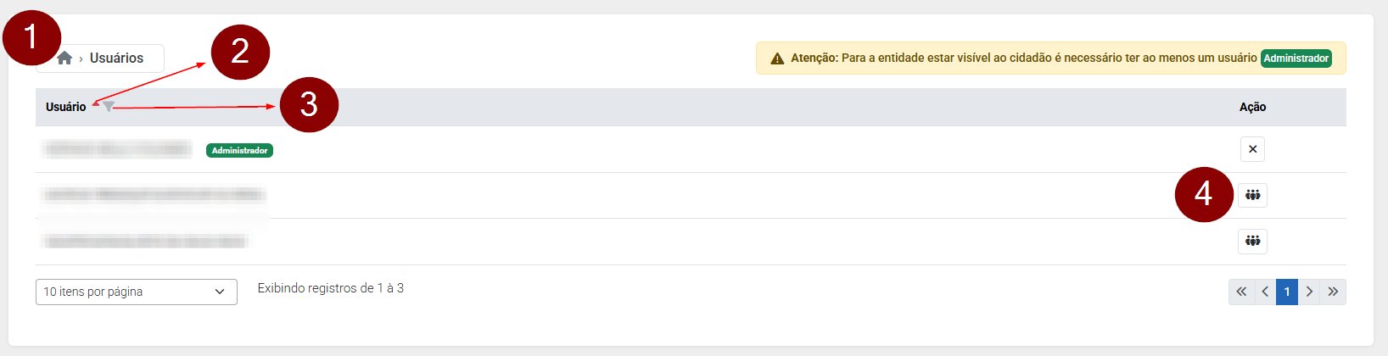The width and height of the screenshot is (1388, 356).
Task: Click the Administrador badge in first row
Action: (239, 150)
